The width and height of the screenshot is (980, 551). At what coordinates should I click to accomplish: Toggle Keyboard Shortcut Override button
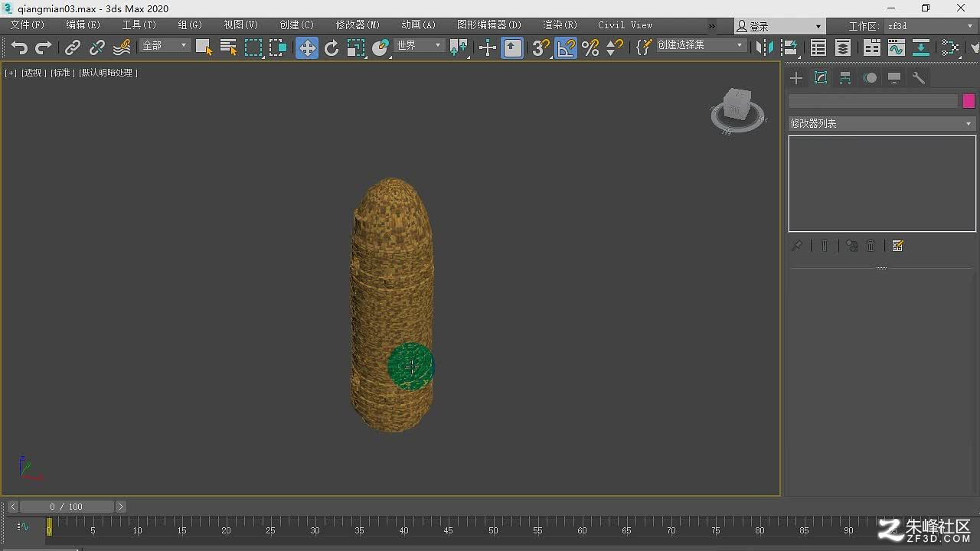point(512,47)
